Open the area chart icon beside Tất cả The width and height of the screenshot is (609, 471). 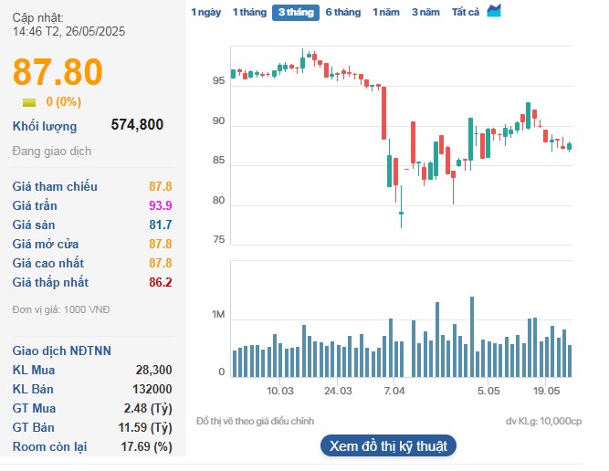pos(494,11)
